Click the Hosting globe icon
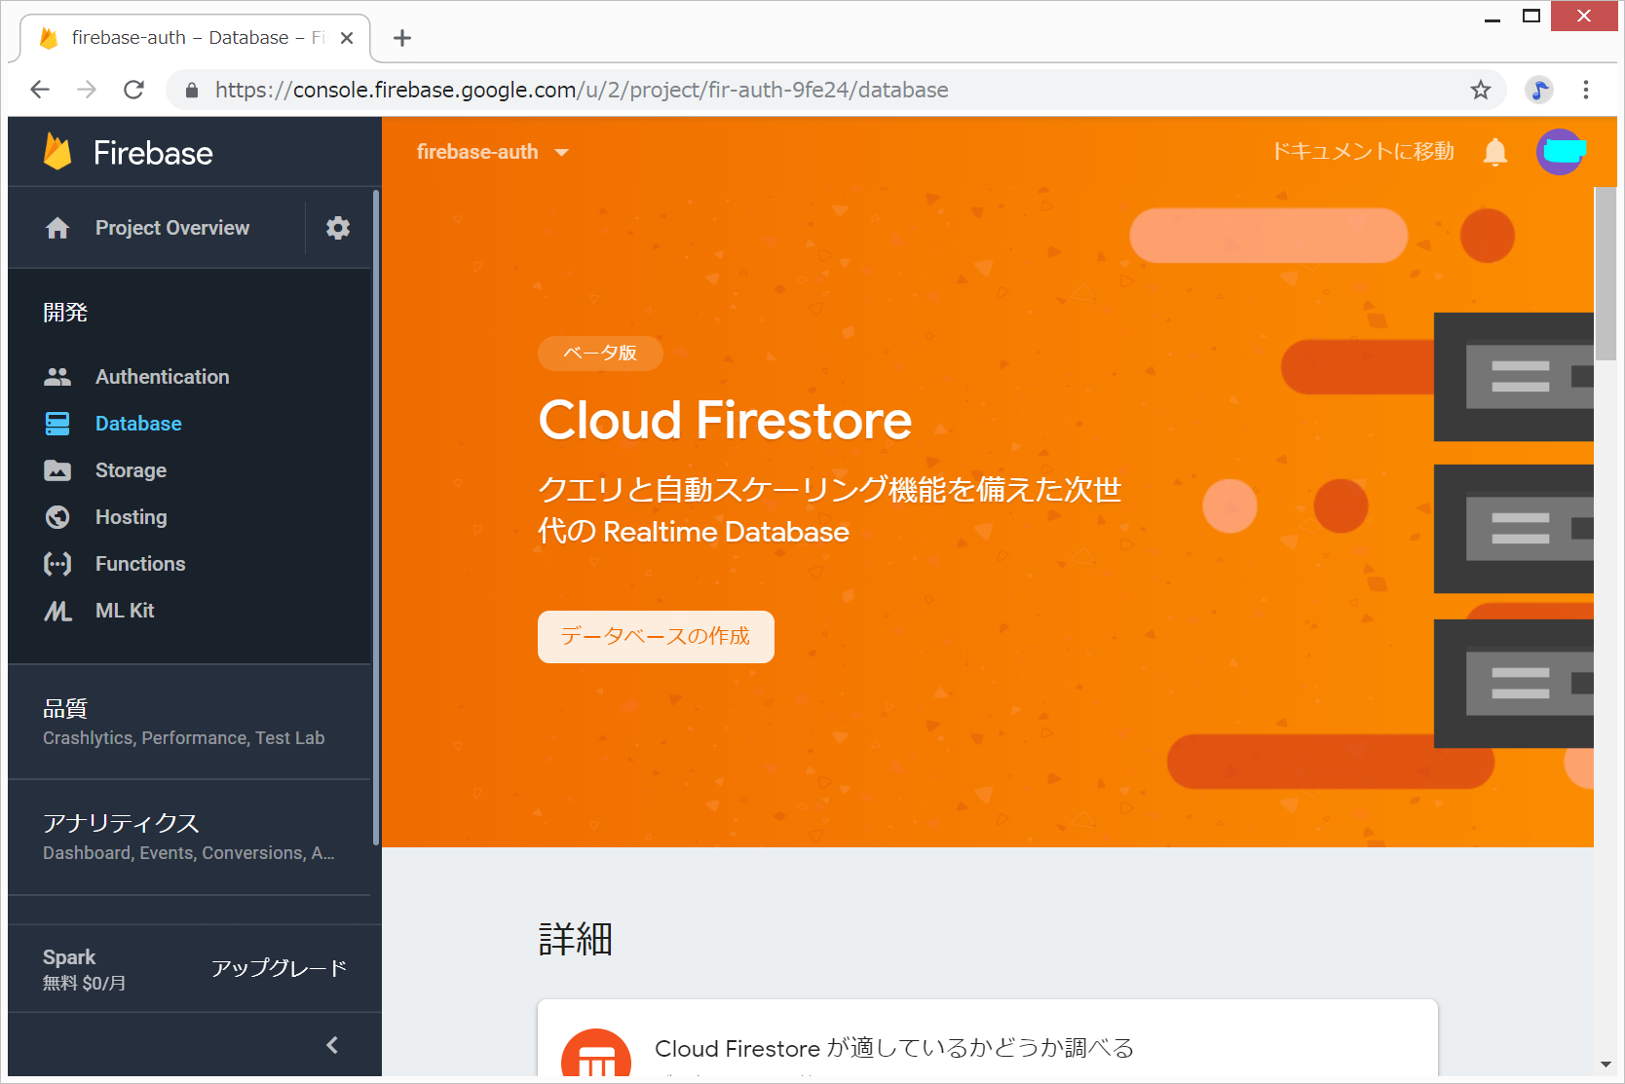1625x1084 pixels. point(57,517)
